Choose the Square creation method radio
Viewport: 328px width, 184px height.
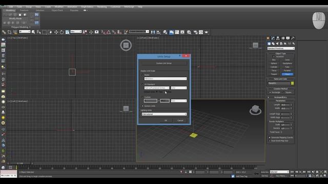pos(284,92)
